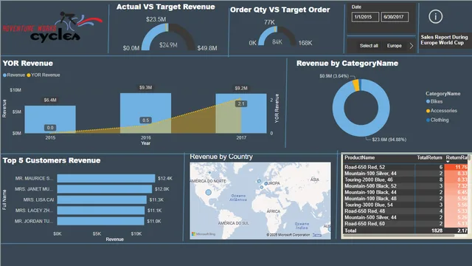Screen dimensions: 472x266
Task: Click the $12.4K value label
Action: coord(165,179)
